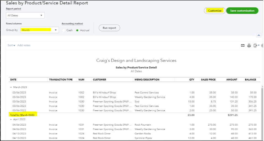Image resolution: width=264 pixels, height=141 pixels.
Task: Click the Sod memo entry
Action: tap(136, 102)
